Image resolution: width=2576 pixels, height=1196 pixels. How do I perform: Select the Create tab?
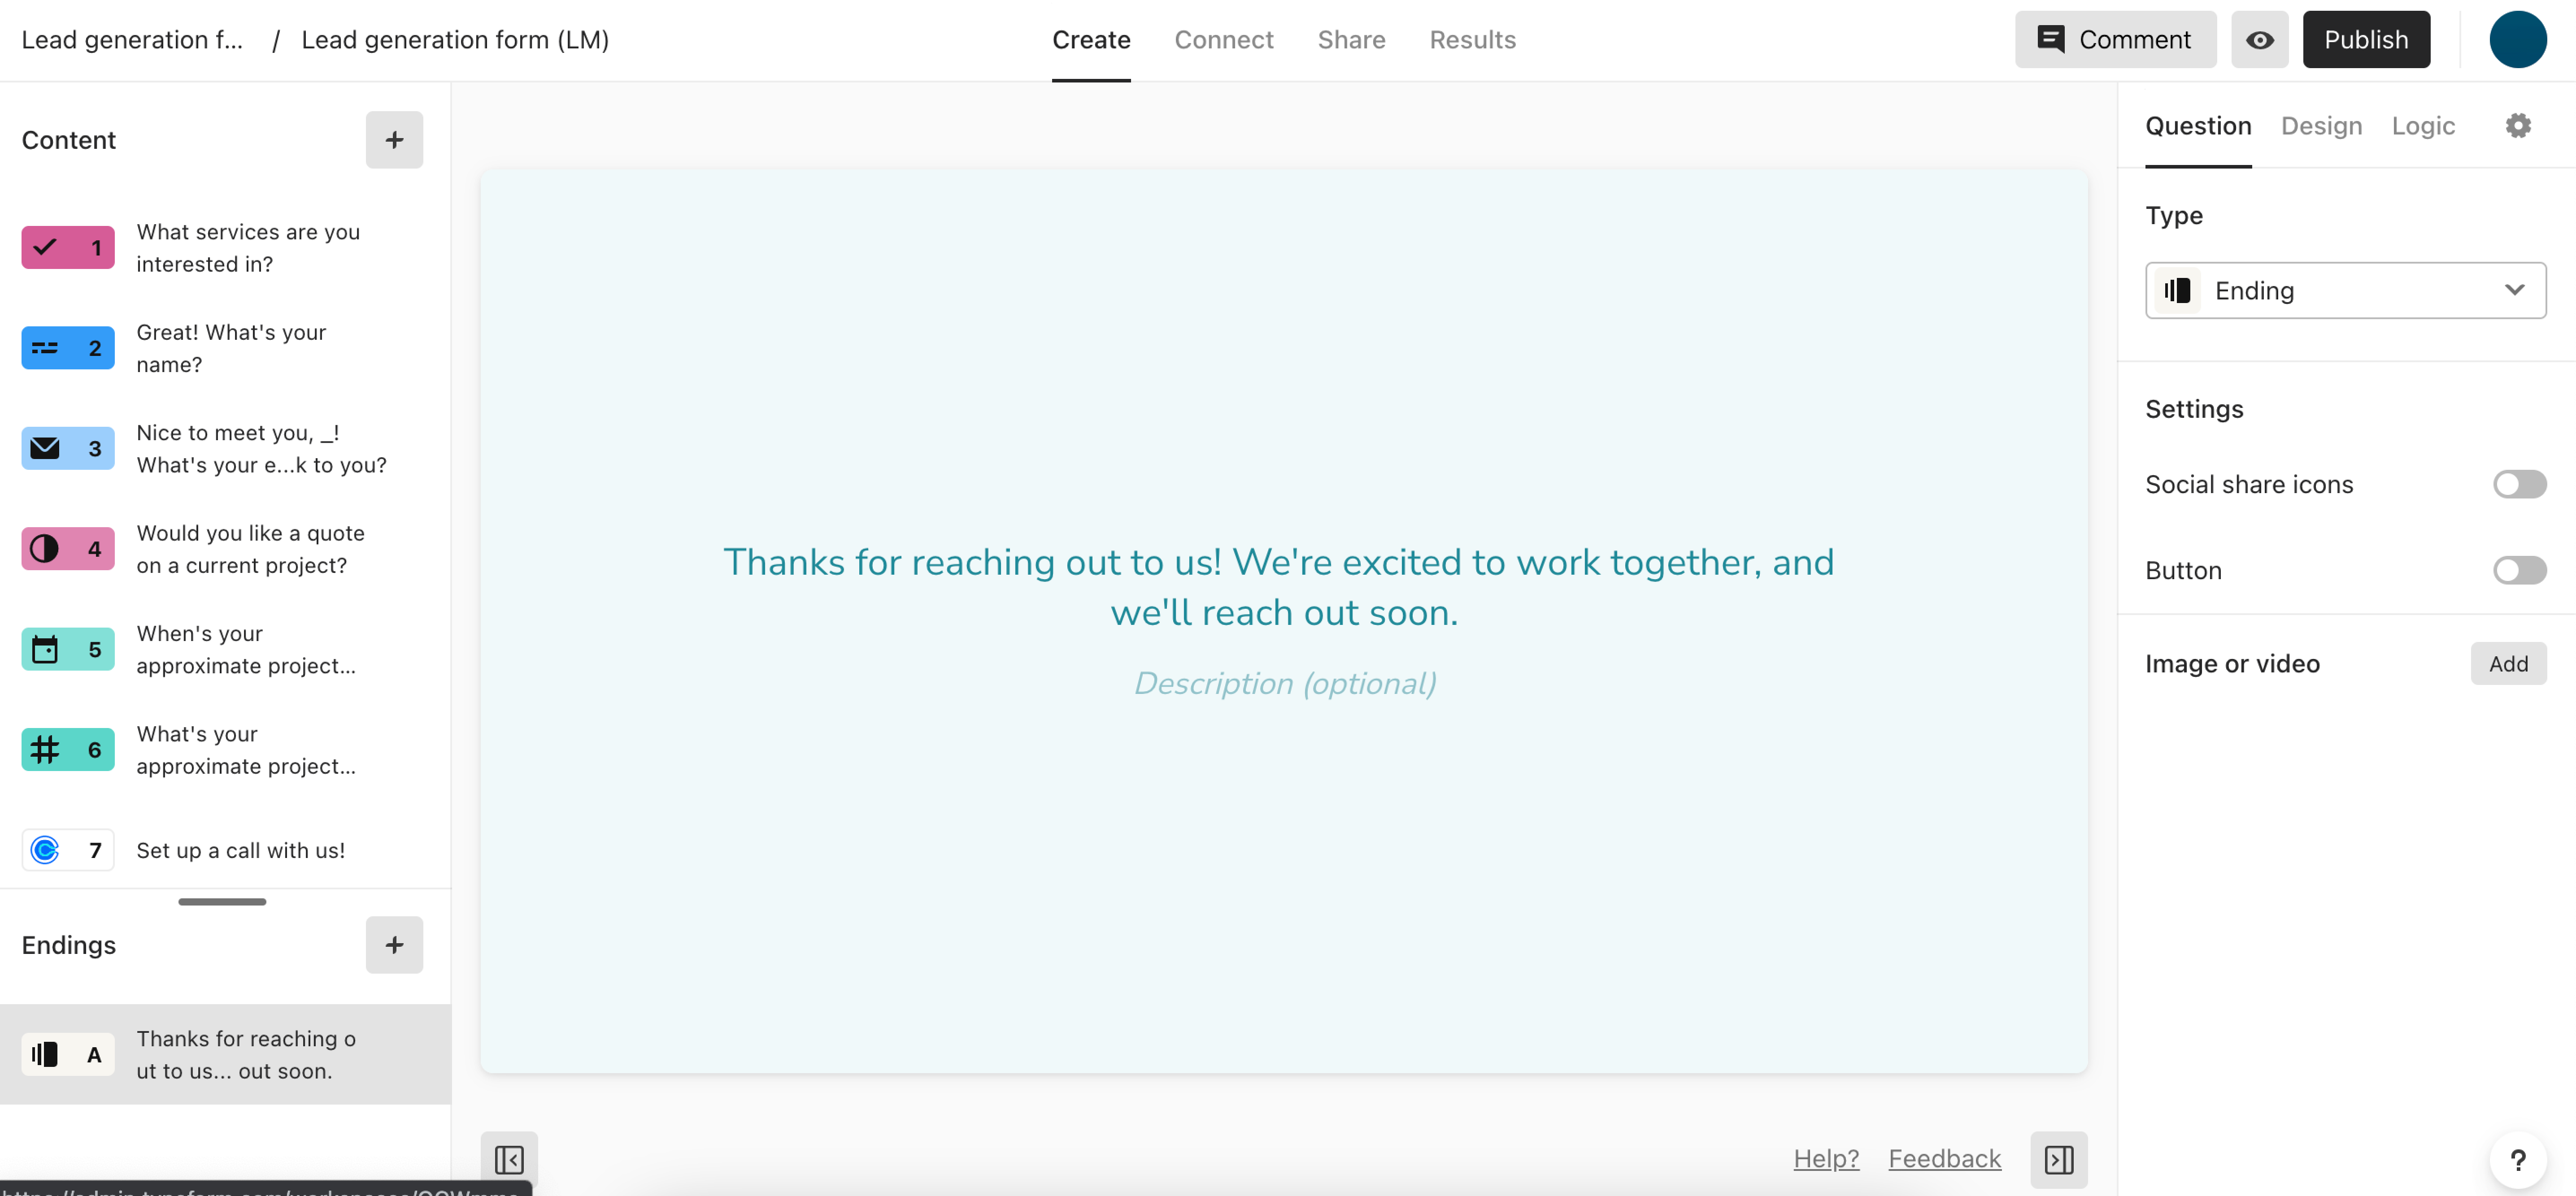point(1091,40)
